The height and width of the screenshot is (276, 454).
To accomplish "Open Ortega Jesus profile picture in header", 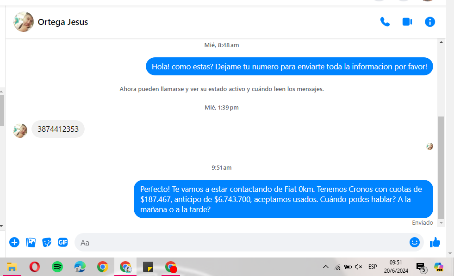I will click(x=24, y=22).
